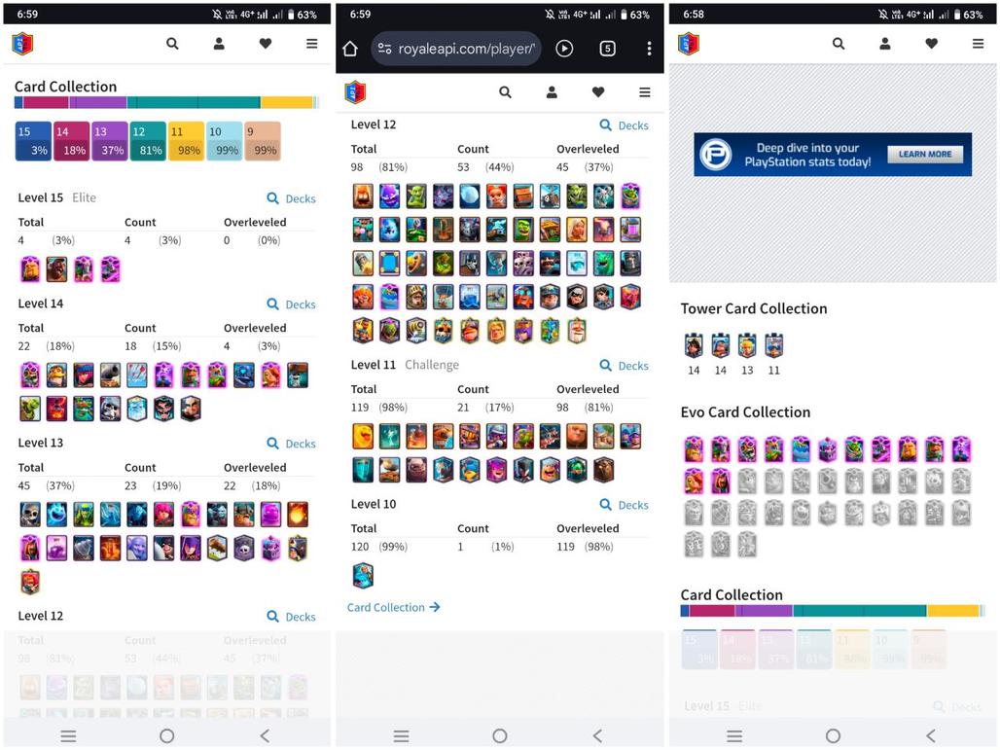Open Decks link for Level 12 in middle screenshot
Viewport: 1000px width, 750px height.
click(x=625, y=125)
